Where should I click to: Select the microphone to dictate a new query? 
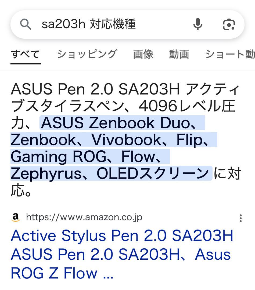198,25
